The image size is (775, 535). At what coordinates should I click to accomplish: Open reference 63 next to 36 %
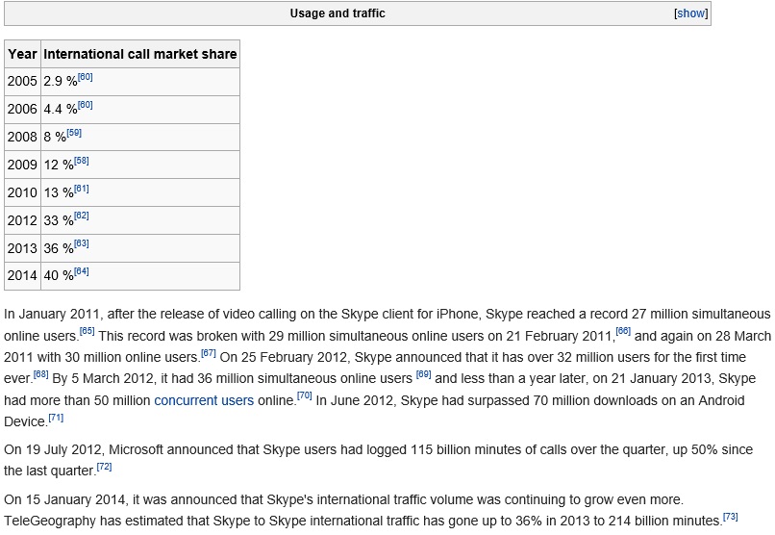(82, 243)
